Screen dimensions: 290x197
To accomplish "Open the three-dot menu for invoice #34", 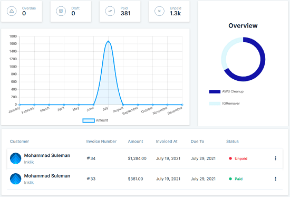I will click(275, 158).
